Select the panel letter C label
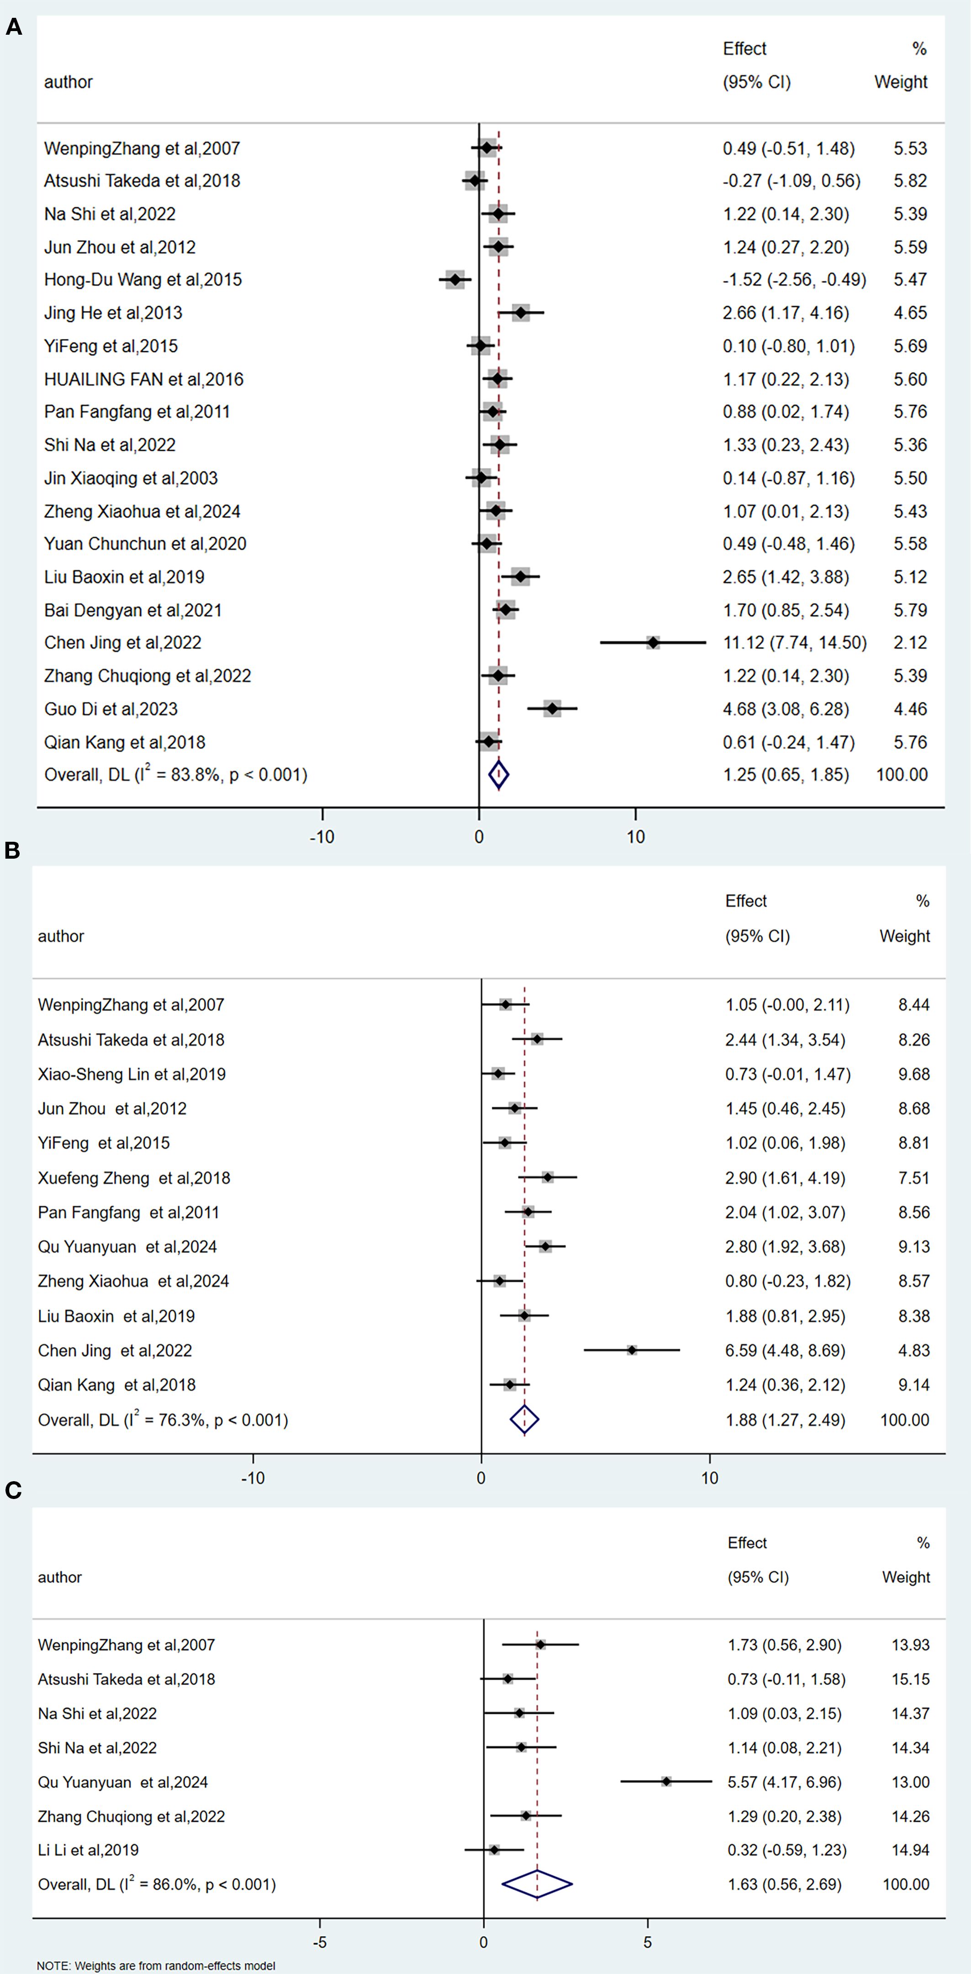Image resolution: width=971 pixels, height=1974 pixels. [x=13, y=1490]
